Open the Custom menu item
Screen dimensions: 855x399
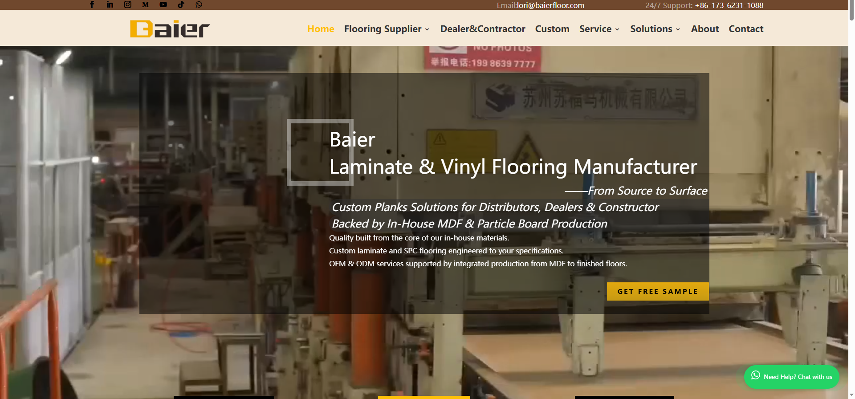click(552, 29)
